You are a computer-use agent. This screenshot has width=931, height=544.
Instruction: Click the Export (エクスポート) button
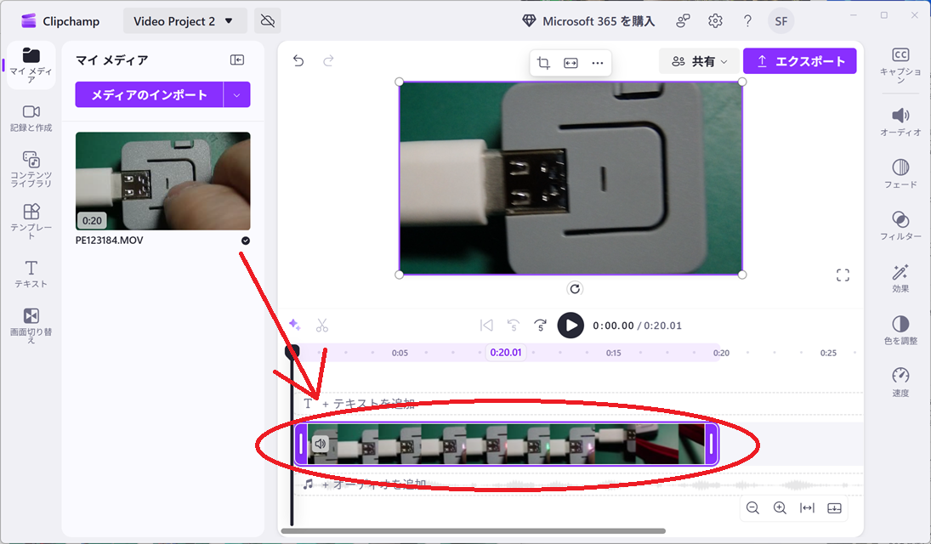click(799, 61)
